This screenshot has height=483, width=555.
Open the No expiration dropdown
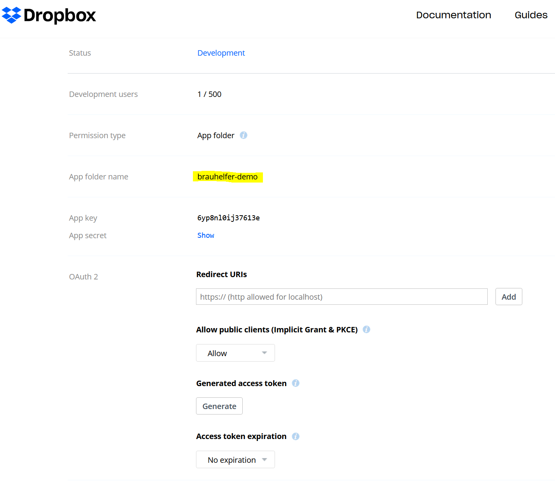(235, 460)
